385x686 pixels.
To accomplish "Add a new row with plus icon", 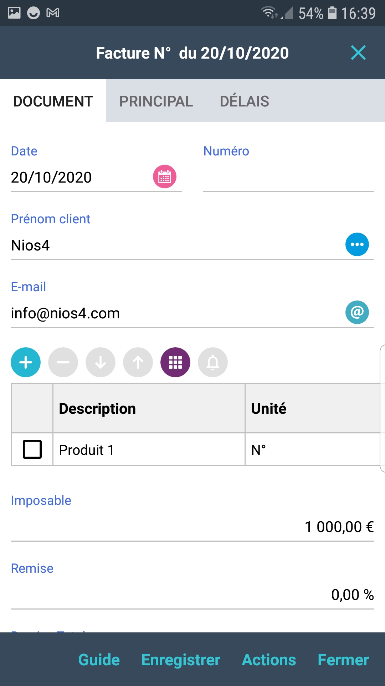I will pos(26,362).
